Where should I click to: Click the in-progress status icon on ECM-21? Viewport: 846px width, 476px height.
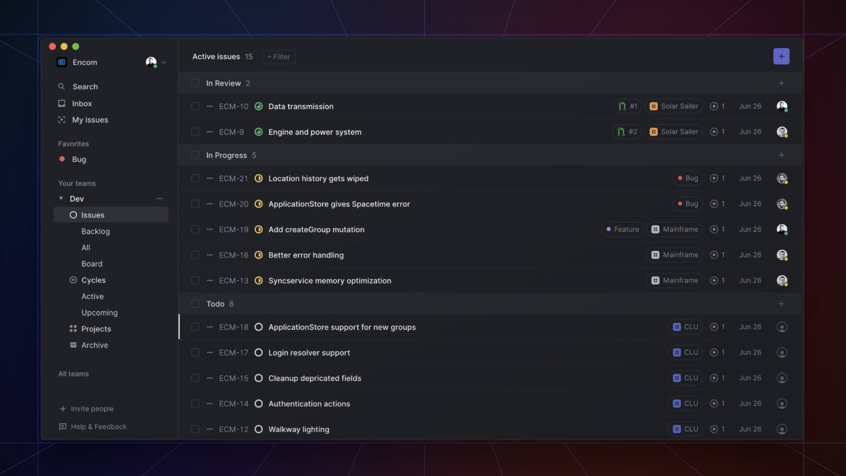pyautogui.click(x=259, y=179)
